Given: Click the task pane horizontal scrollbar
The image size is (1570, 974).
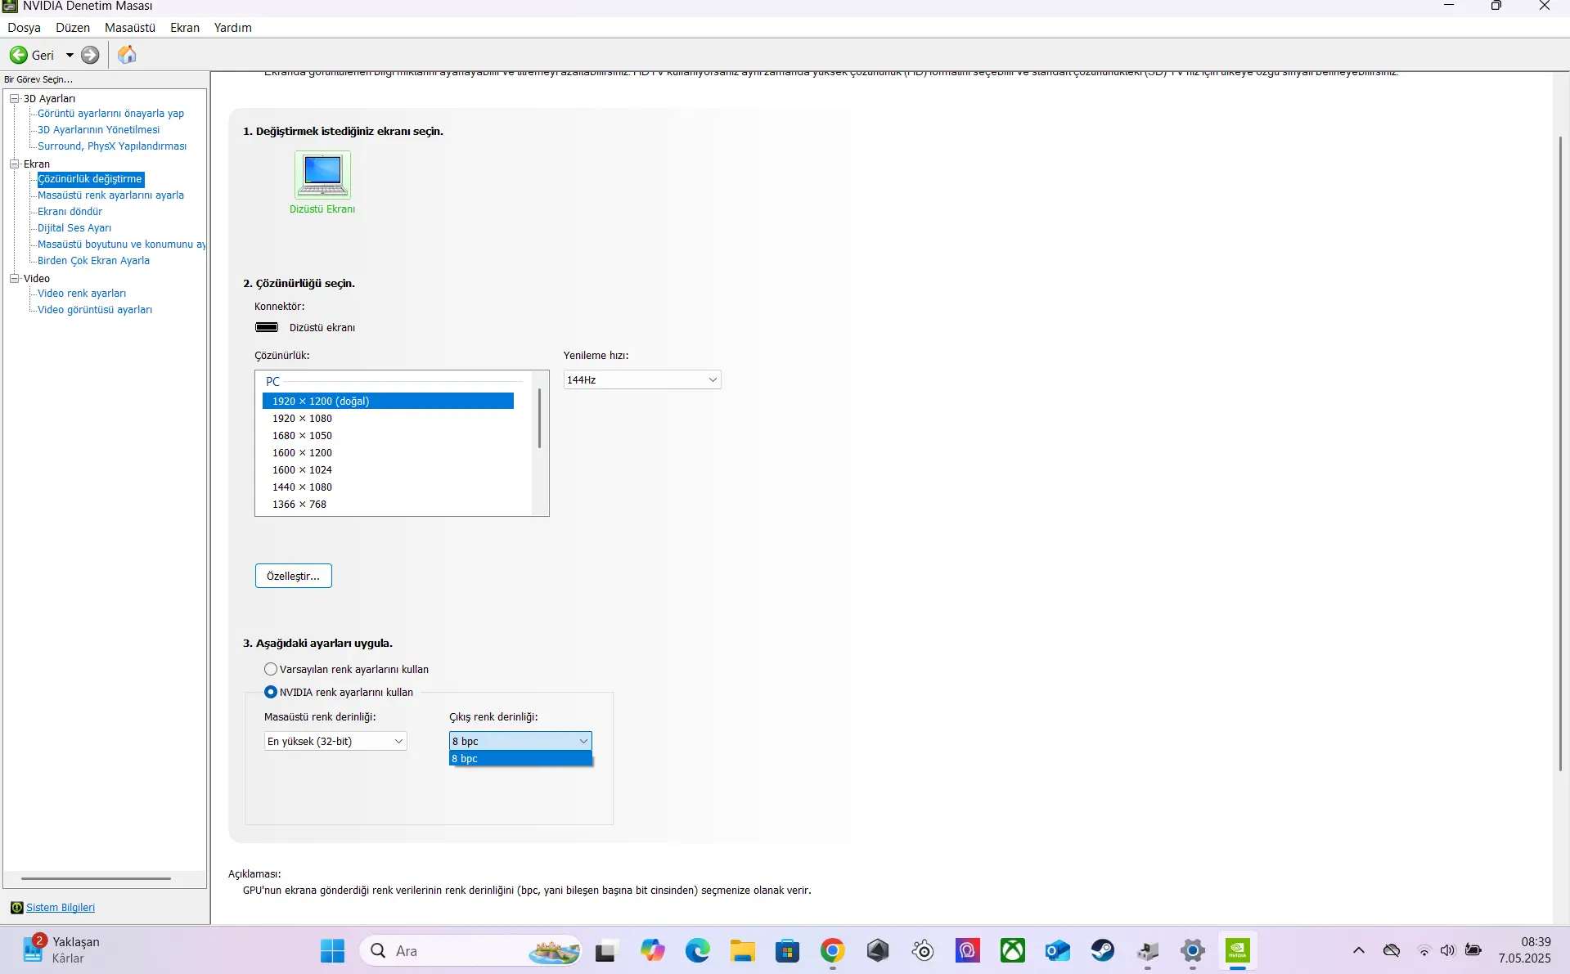Looking at the screenshot, I should [96, 878].
